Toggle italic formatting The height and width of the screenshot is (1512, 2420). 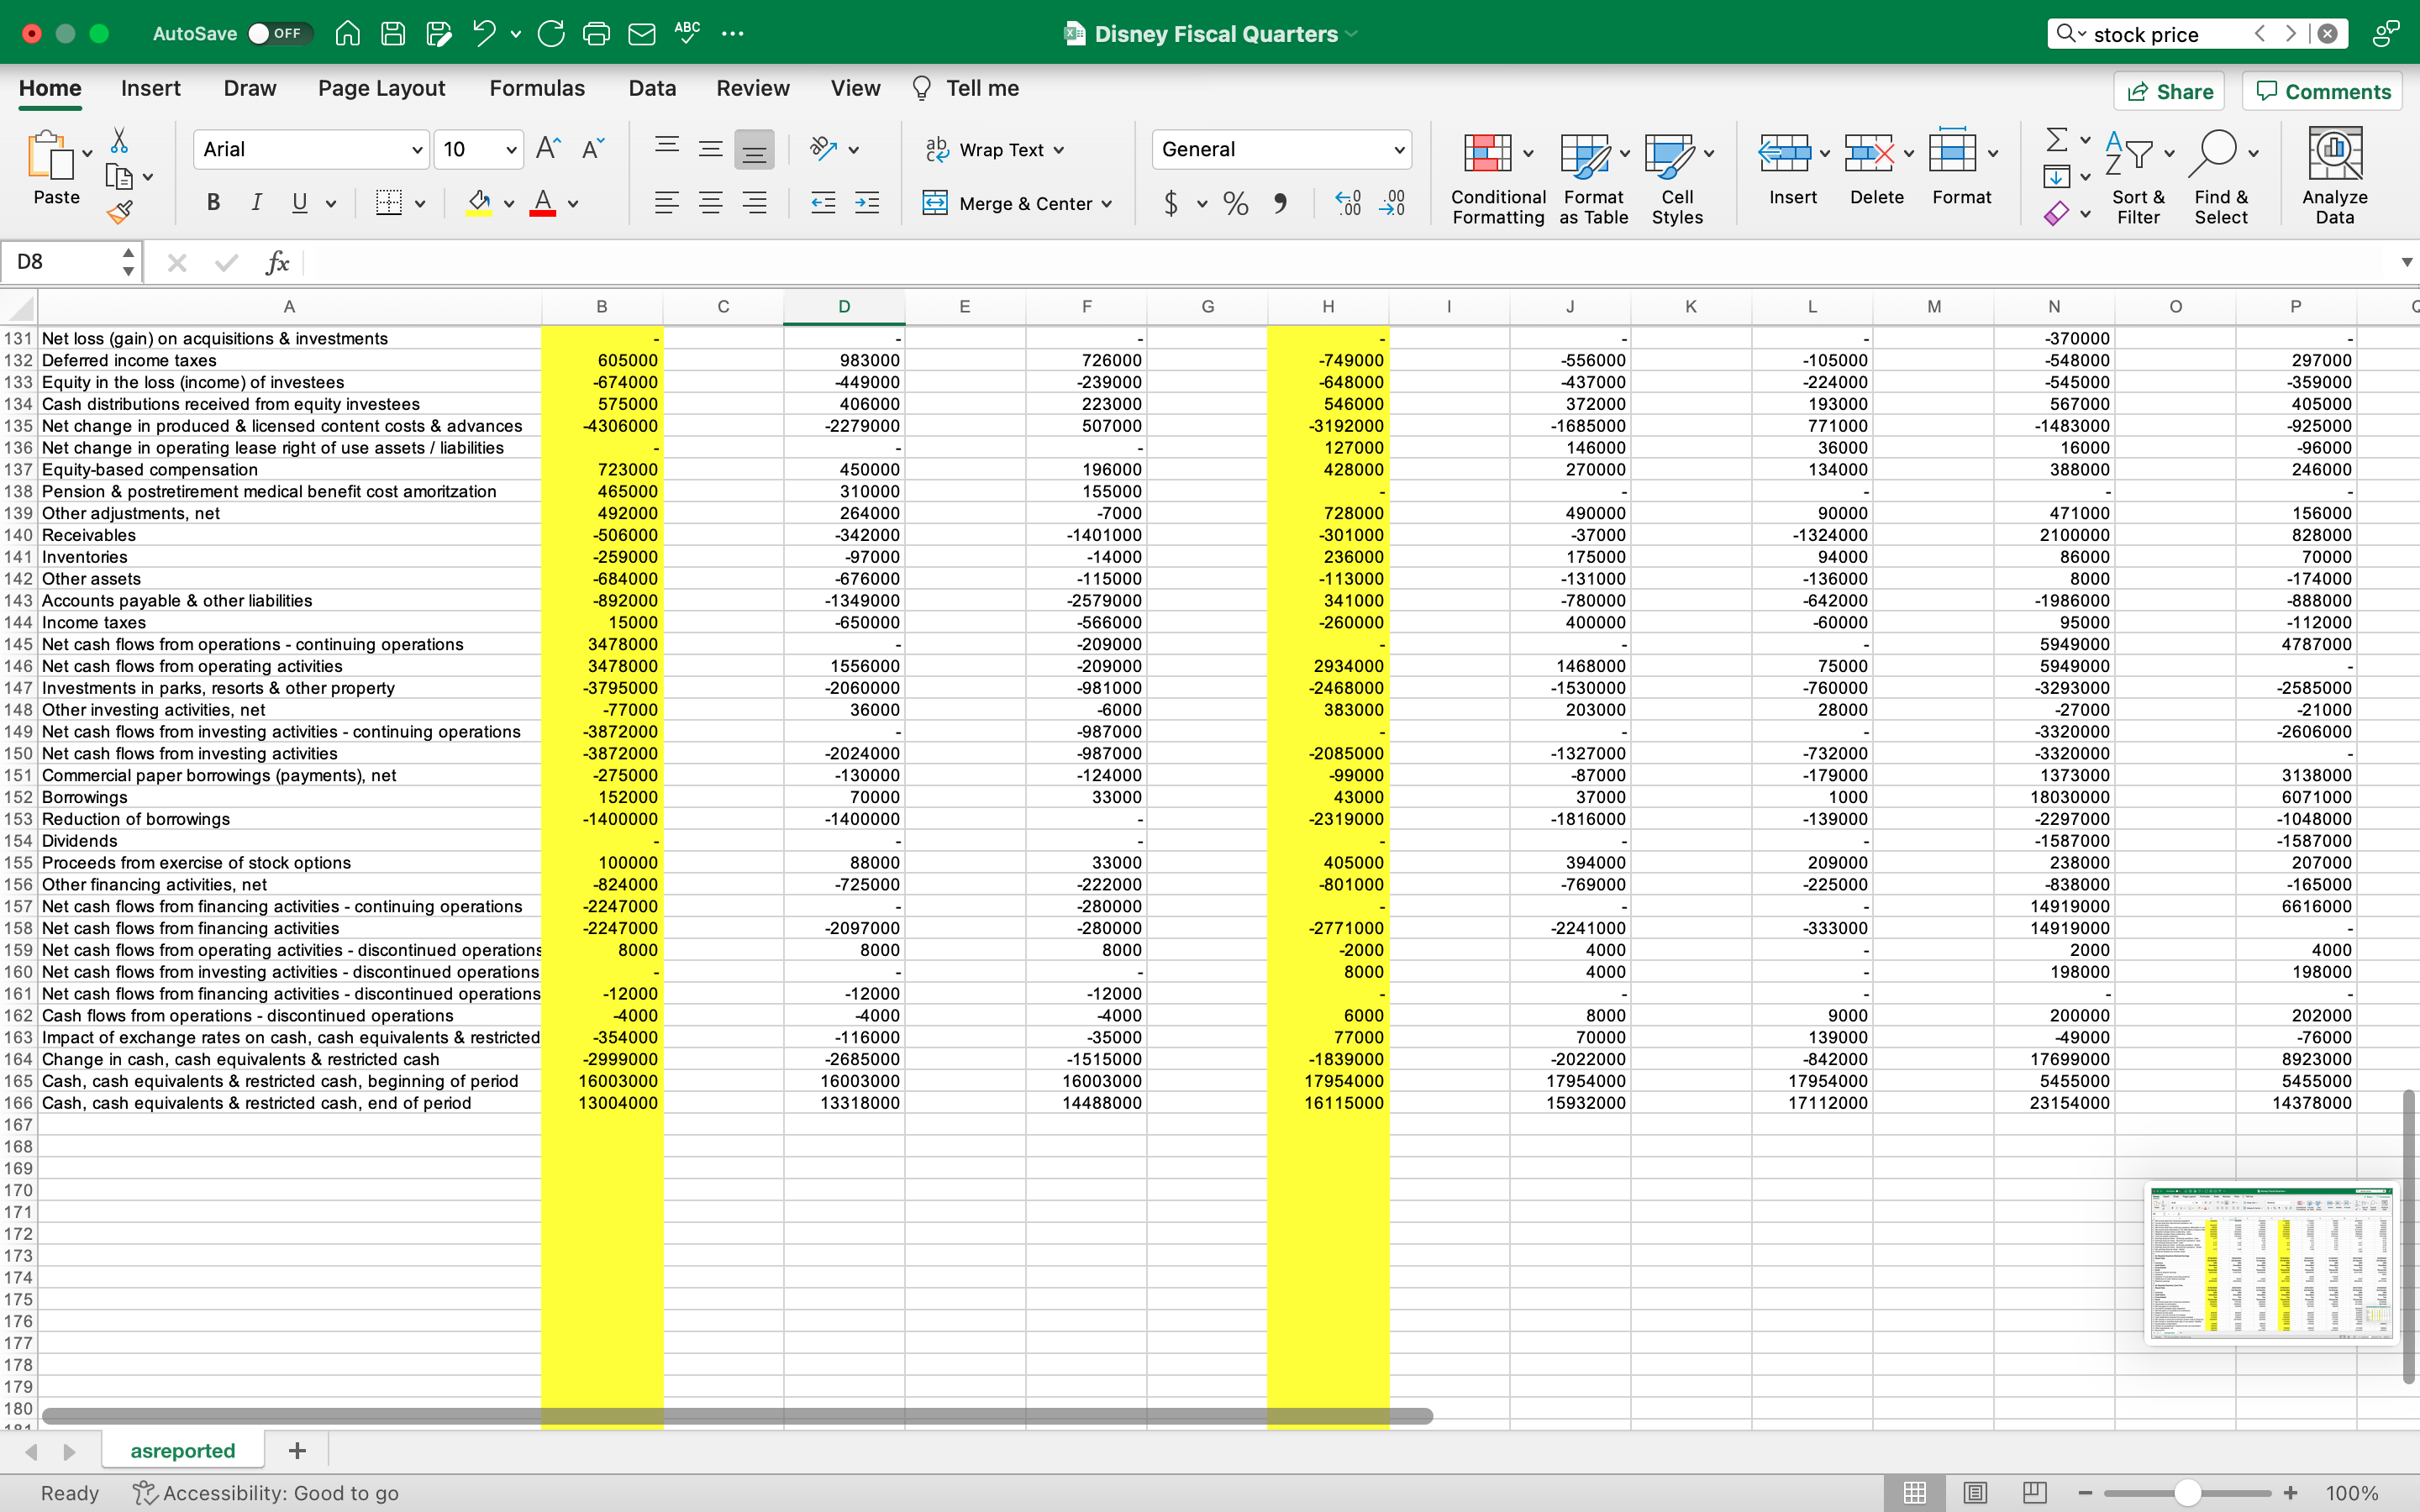(x=256, y=203)
